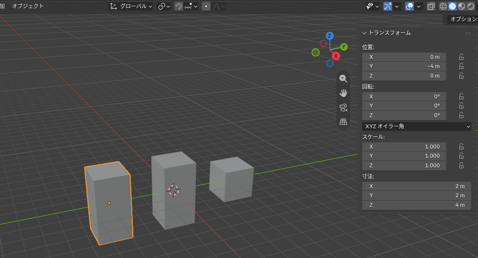The image size is (478, 258).
Task: Lock the 位置 X value
Action: click(x=461, y=57)
